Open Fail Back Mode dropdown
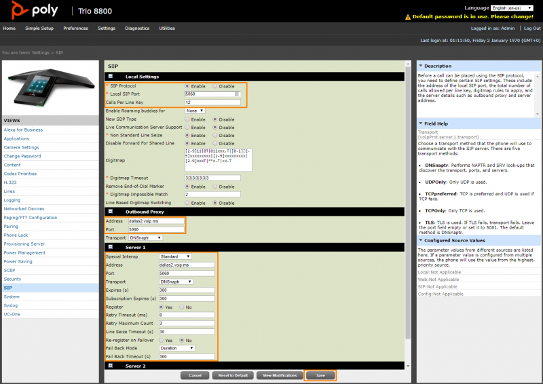This screenshot has height=384, width=543. [x=177, y=348]
